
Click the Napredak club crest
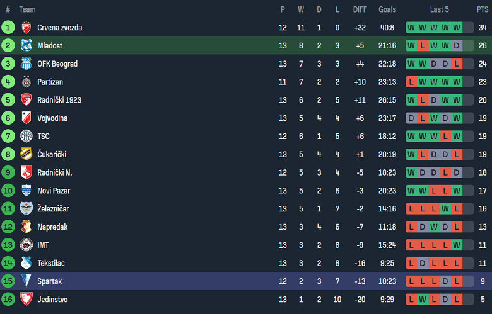coord(26,227)
